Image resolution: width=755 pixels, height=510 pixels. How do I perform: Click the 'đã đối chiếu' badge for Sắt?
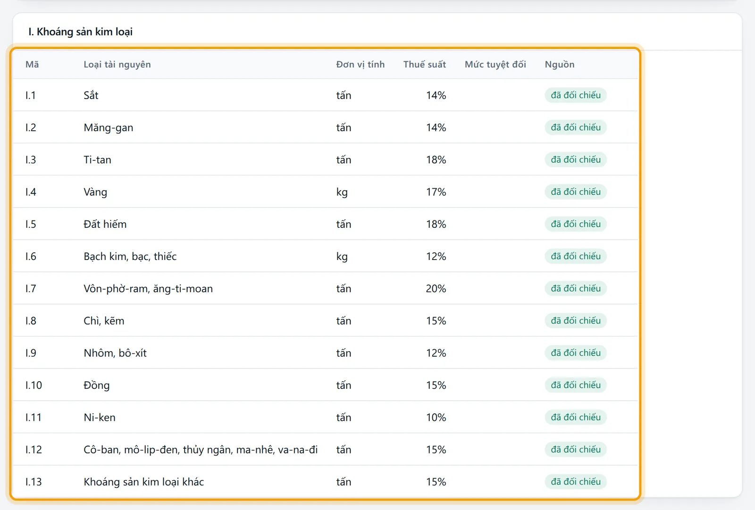coord(576,95)
